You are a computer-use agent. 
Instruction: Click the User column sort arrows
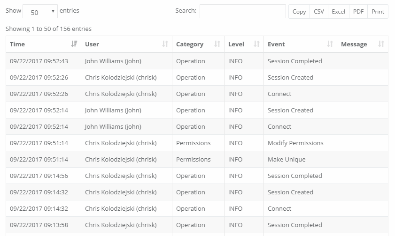click(x=165, y=44)
